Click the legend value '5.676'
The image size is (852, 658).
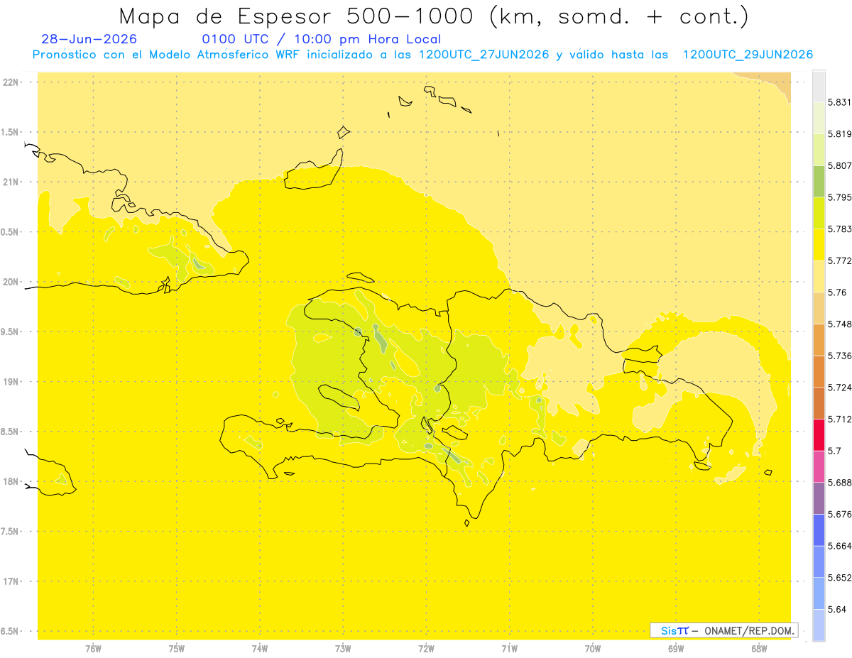(840, 515)
